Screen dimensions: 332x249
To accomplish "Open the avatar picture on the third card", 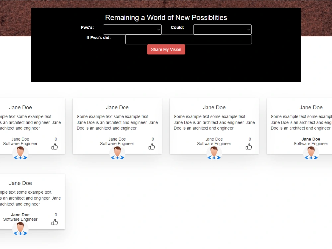I will (214, 153).
